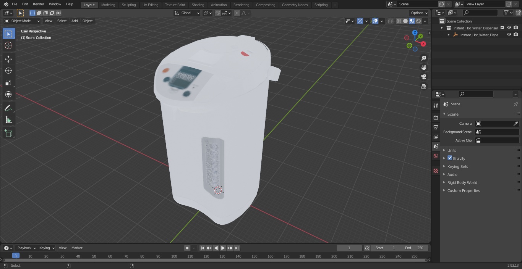Open the Object Mode dropdown

(22, 21)
